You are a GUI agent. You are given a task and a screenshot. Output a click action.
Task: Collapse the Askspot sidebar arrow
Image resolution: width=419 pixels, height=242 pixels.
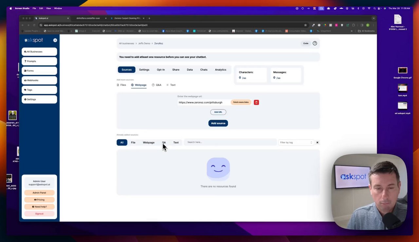(x=55, y=40)
